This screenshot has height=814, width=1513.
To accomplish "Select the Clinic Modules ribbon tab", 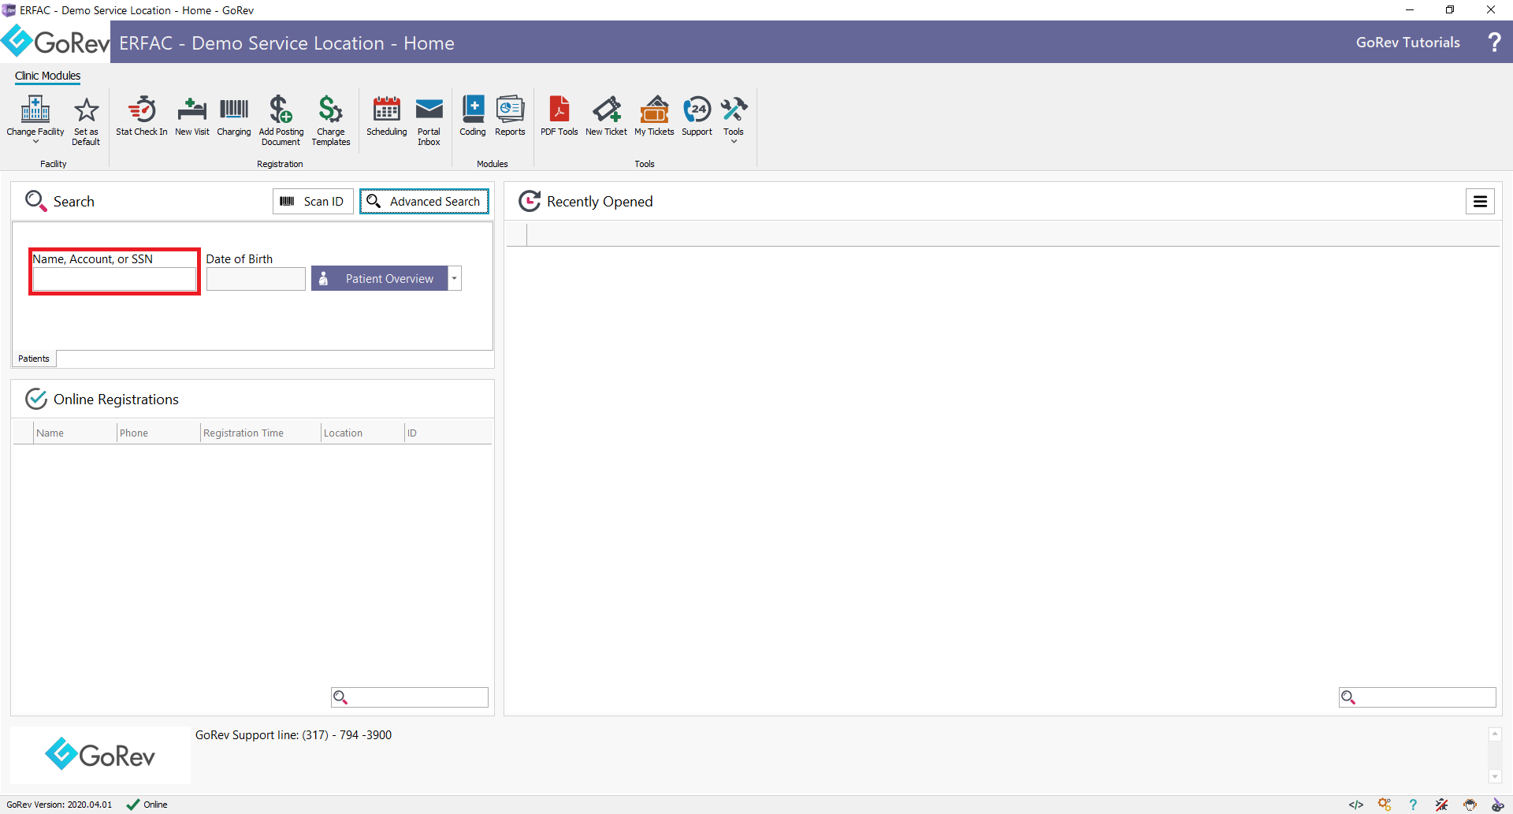I will click(x=47, y=76).
